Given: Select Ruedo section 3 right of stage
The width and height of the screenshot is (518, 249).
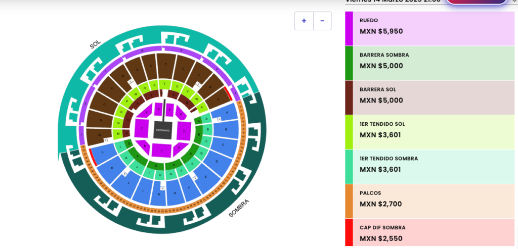Looking at the screenshot, I should coord(184,131).
